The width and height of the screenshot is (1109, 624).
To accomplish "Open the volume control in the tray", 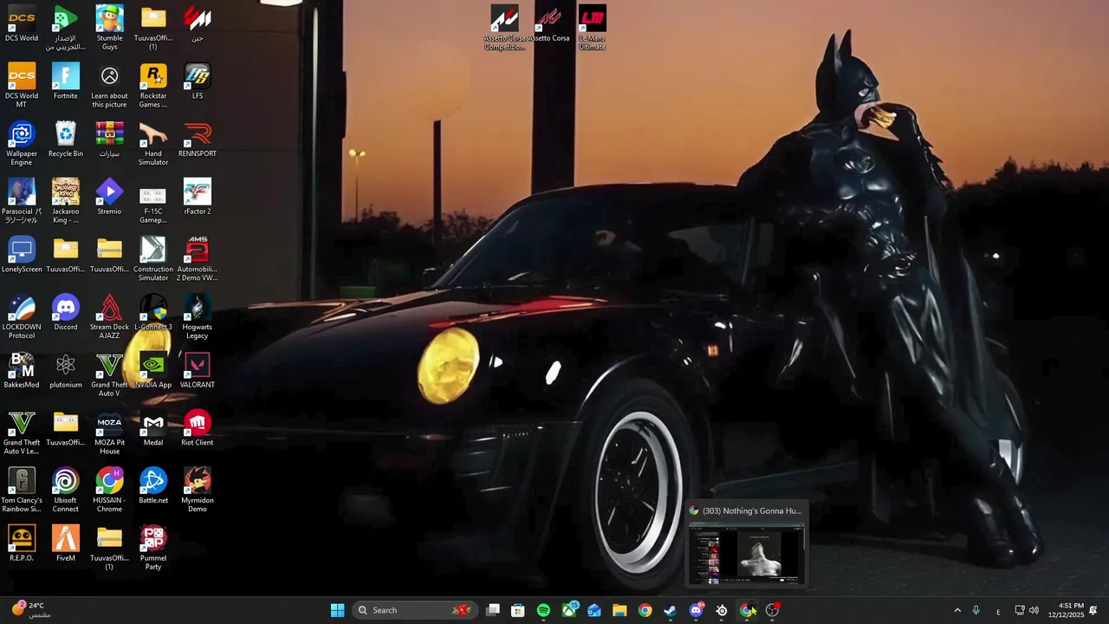I will pyautogui.click(x=1034, y=610).
